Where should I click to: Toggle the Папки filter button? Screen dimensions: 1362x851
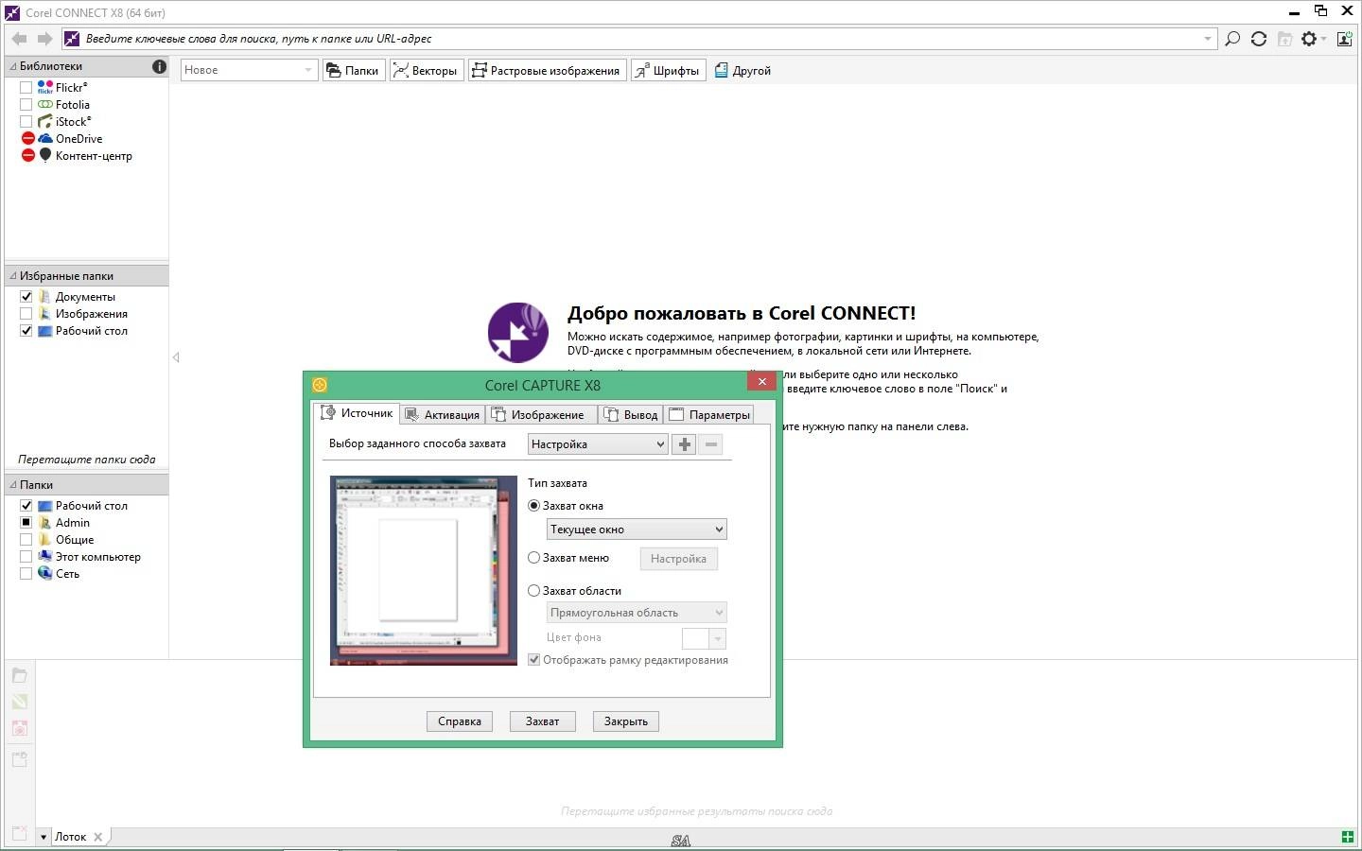pos(354,70)
